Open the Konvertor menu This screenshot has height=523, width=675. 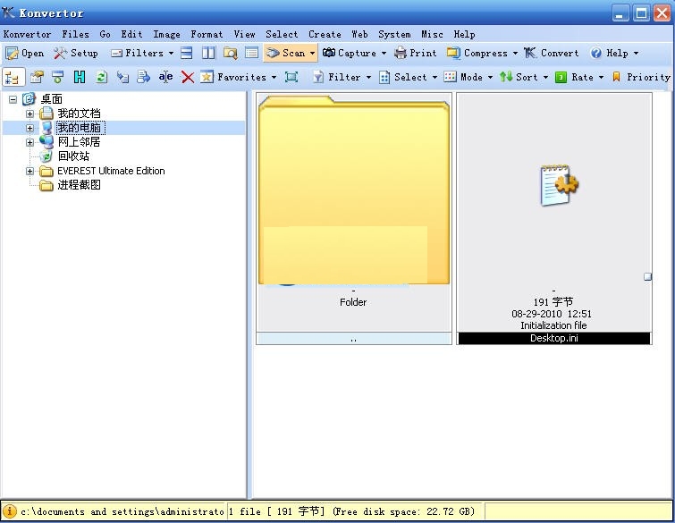point(27,34)
